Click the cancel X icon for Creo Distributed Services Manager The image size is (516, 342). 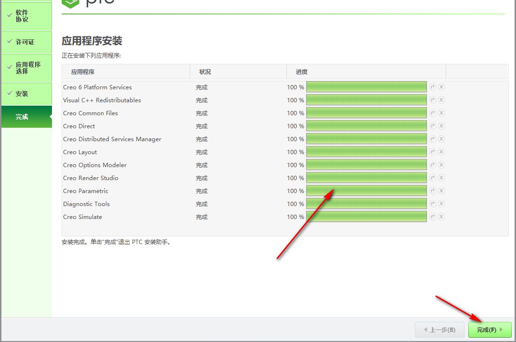click(x=441, y=139)
